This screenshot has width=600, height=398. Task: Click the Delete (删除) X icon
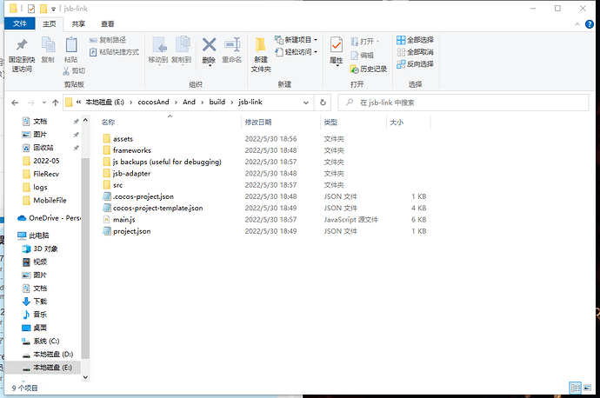coord(209,44)
